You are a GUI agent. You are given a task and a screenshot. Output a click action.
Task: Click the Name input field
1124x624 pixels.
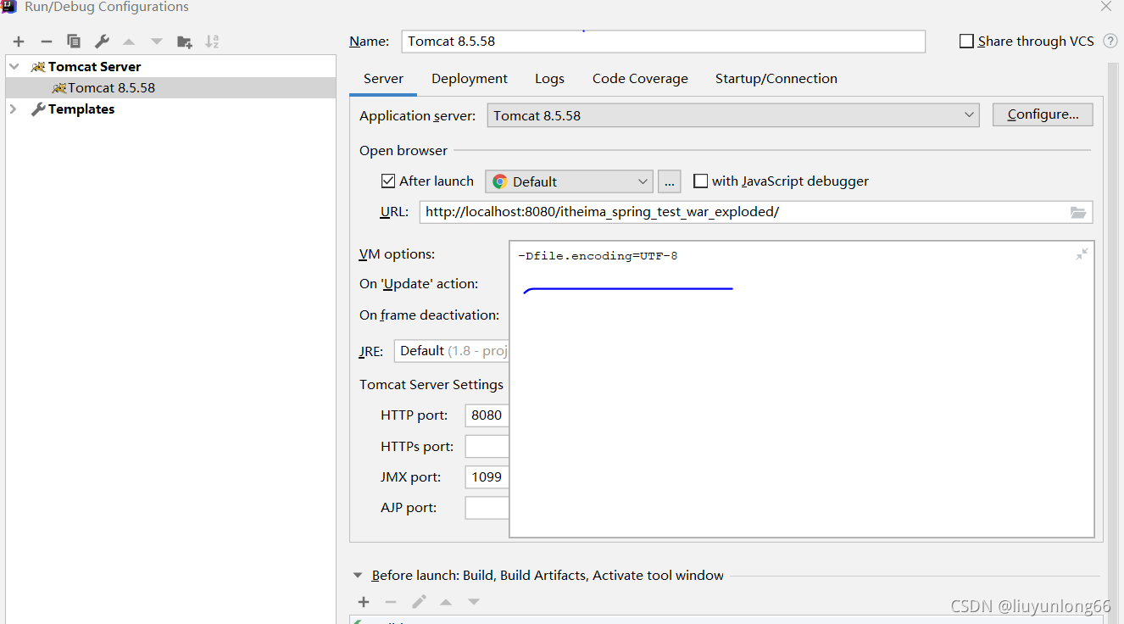tap(664, 41)
